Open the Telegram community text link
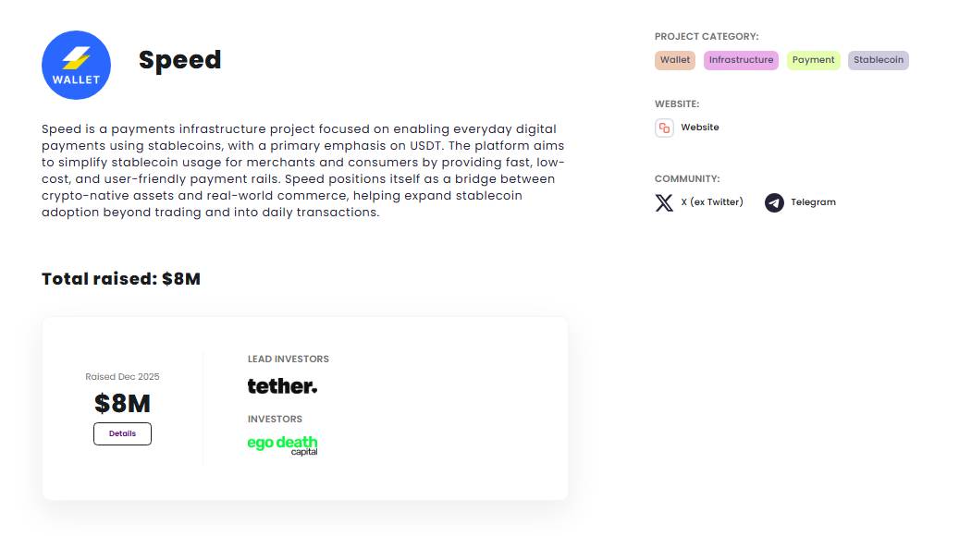The image size is (959, 536). point(813,202)
